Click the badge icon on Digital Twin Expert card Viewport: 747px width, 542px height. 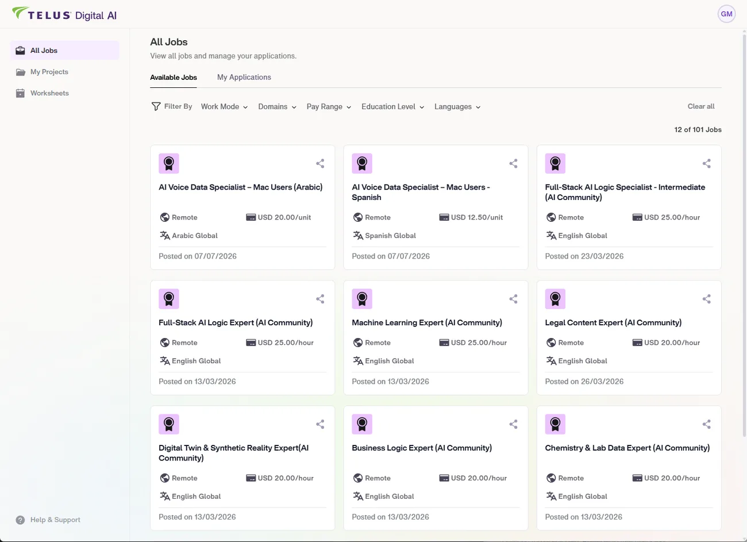(169, 424)
